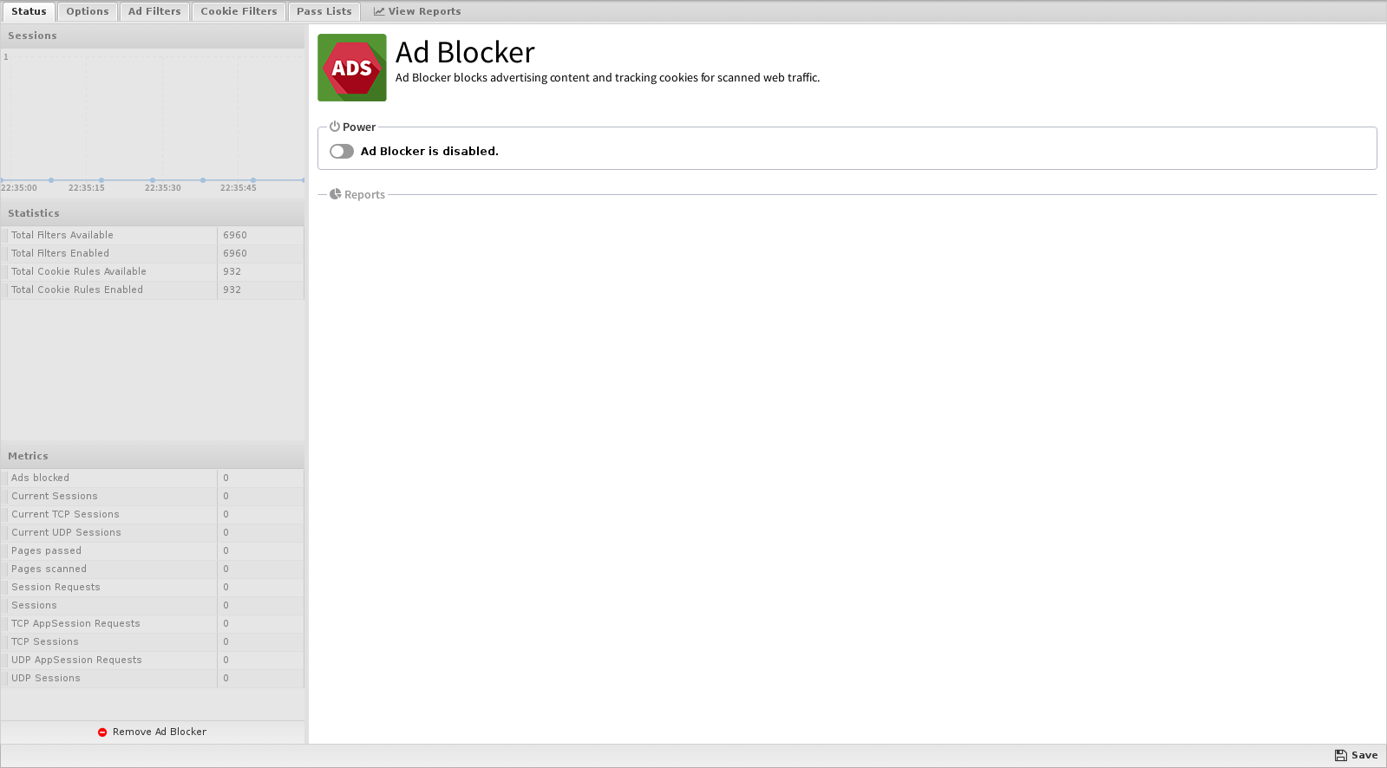This screenshot has height=768, width=1387.
Task: Enable the Ad Blocker power toggle
Action: click(x=342, y=152)
